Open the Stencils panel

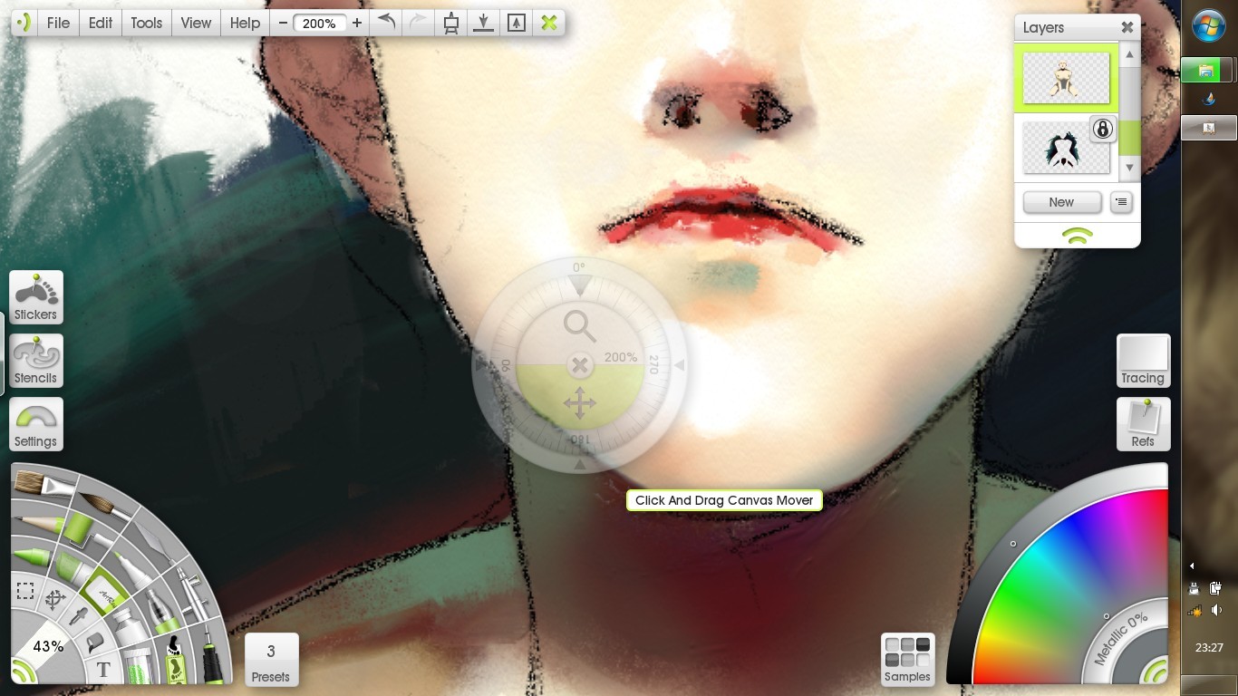tap(36, 361)
